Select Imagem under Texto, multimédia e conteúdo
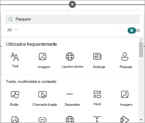 [126, 98]
